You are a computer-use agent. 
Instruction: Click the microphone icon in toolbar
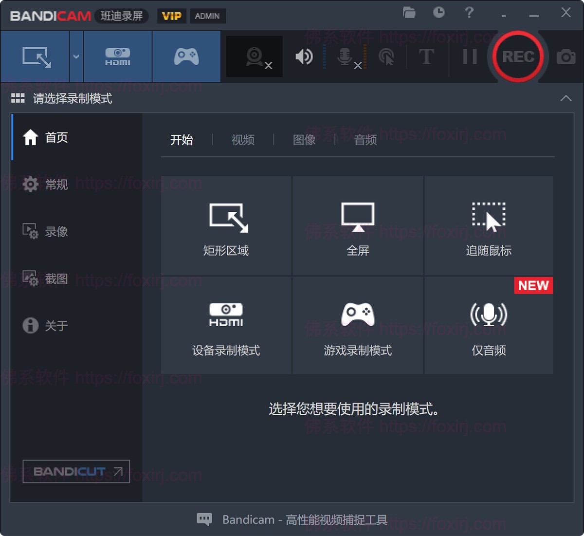tap(346, 56)
